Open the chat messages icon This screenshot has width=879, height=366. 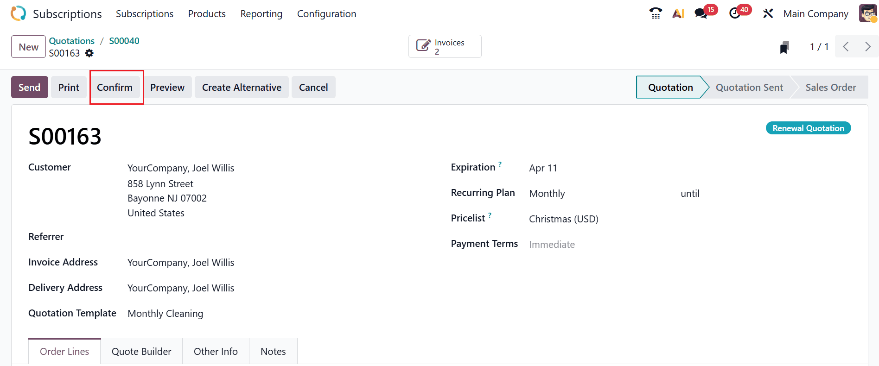coord(701,13)
